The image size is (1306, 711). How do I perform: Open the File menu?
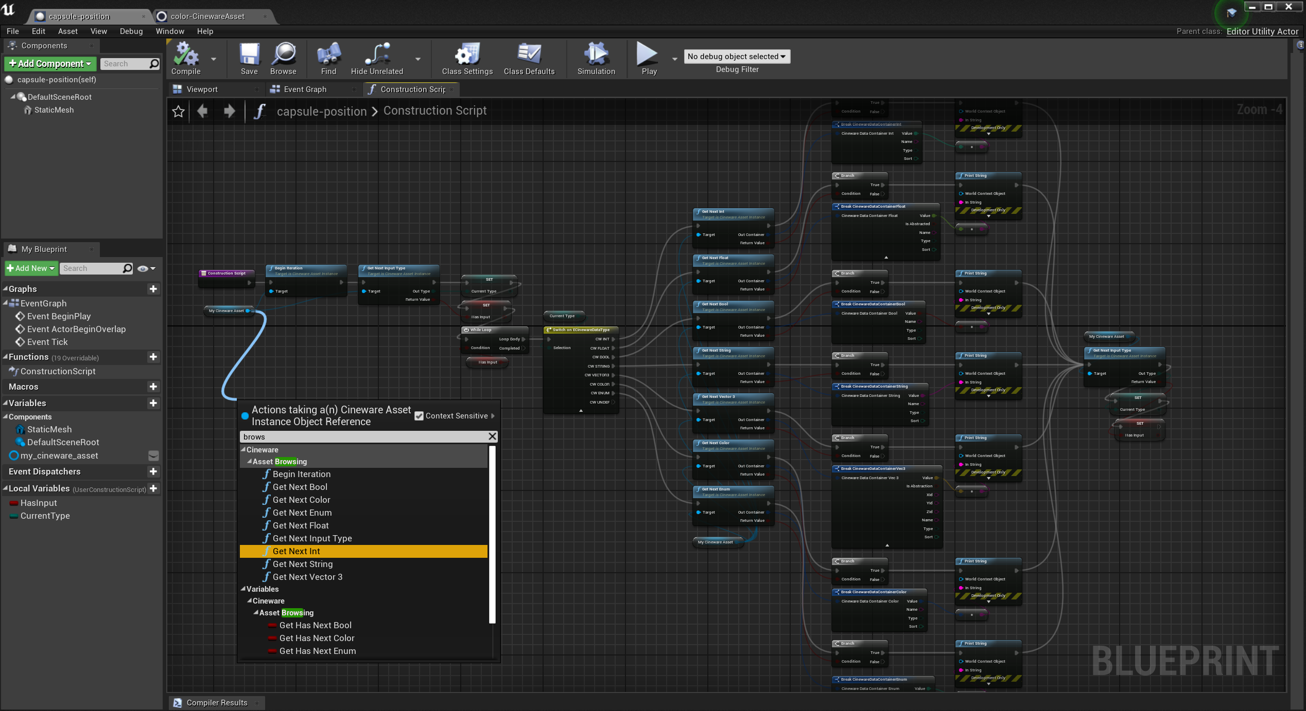pyautogui.click(x=13, y=31)
